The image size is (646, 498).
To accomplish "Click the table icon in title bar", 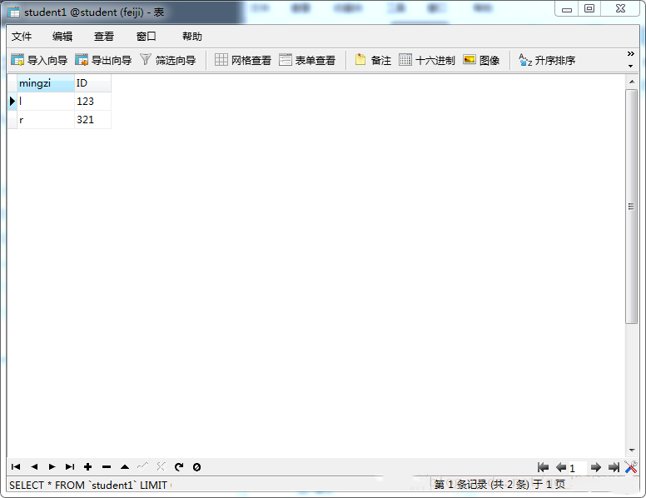I will 13,12.
